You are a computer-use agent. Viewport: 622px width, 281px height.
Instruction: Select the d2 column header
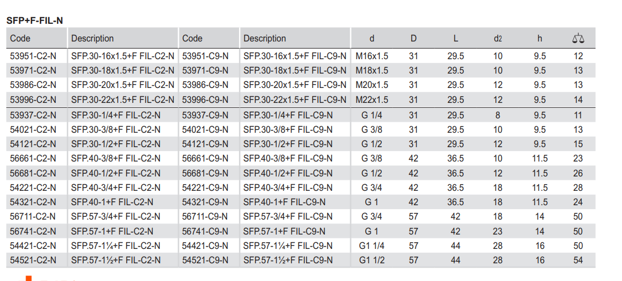click(x=497, y=39)
